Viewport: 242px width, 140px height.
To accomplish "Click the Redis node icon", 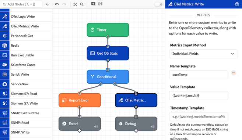I will (5, 46).
